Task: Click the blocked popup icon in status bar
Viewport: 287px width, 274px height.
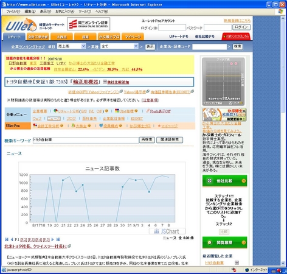Action: pyautogui.click(x=233, y=270)
